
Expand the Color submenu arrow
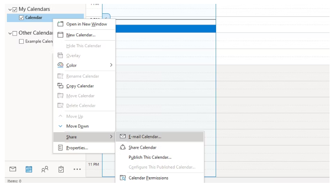111,65
